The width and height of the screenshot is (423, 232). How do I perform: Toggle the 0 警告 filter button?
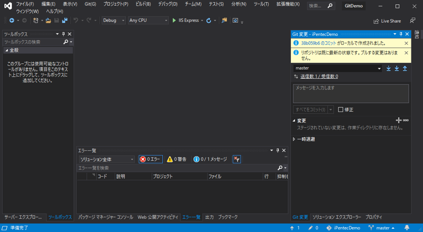(177, 159)
